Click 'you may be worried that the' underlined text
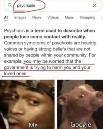The width and height of the screenshot is (103, 129). (x=52, y=61)
